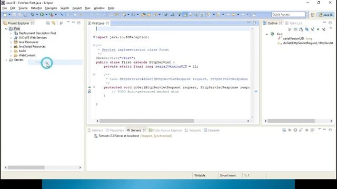Collapse the First project node

(6, 29)
